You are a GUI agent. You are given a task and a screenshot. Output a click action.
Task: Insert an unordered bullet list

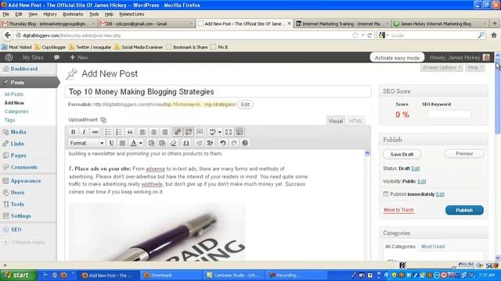click(108, 132)
